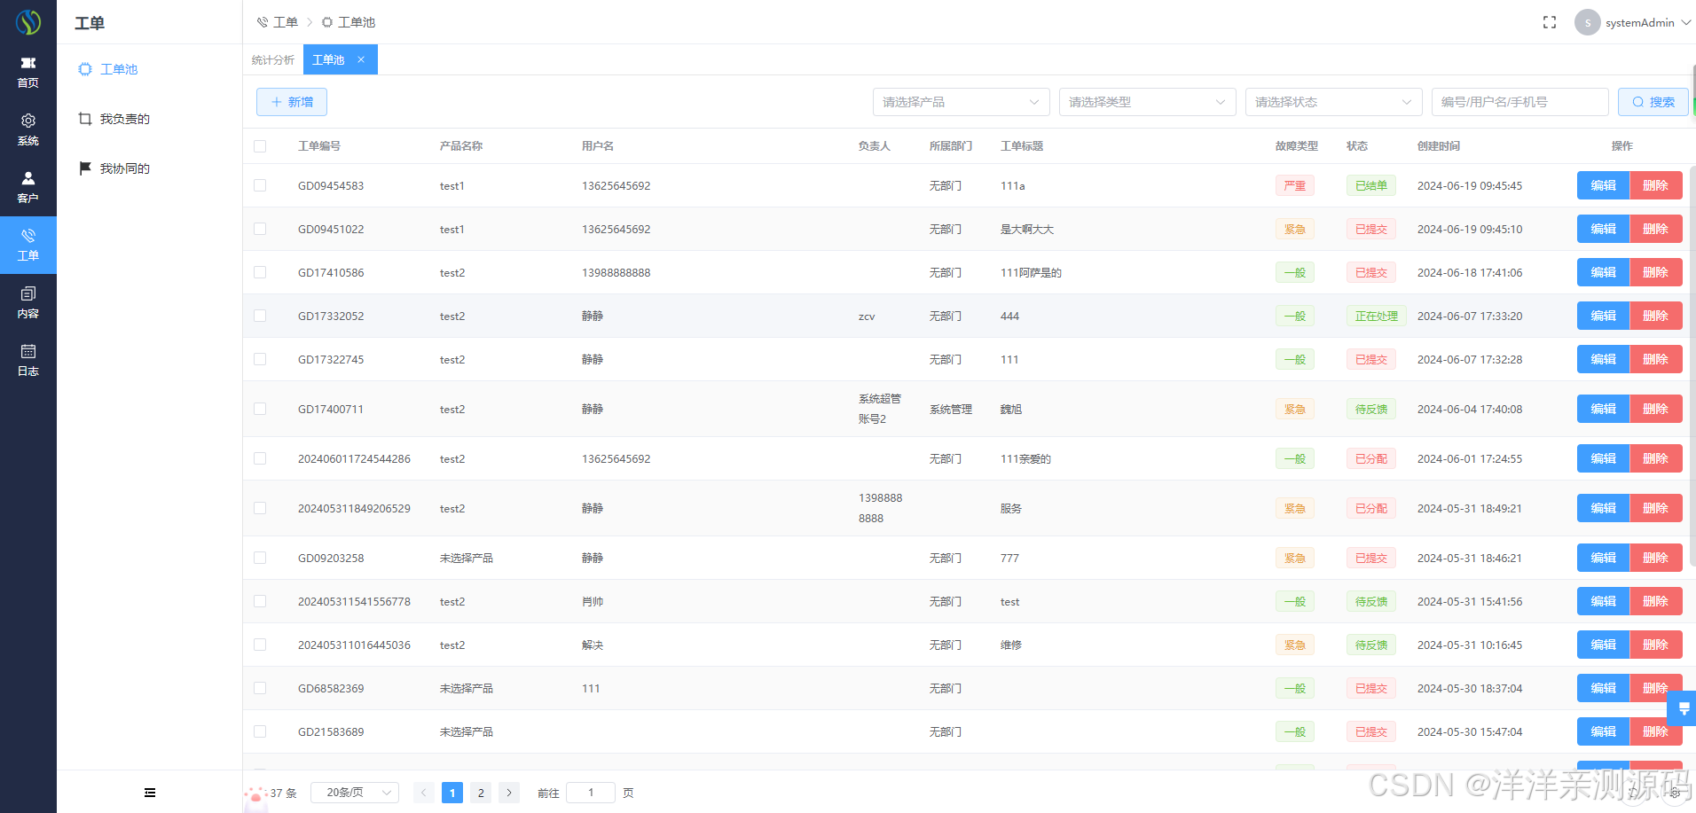
Task: Check the box for row 202406011724544286
Action: click(260, 458)
